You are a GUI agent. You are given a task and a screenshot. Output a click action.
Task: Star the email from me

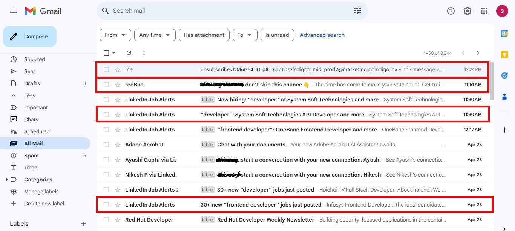tap(118, 69)
